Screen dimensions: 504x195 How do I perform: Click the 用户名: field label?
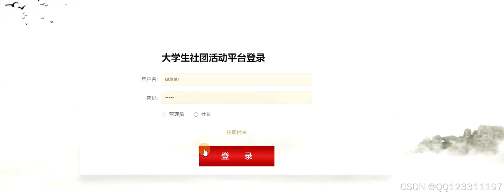coord(150,79)
